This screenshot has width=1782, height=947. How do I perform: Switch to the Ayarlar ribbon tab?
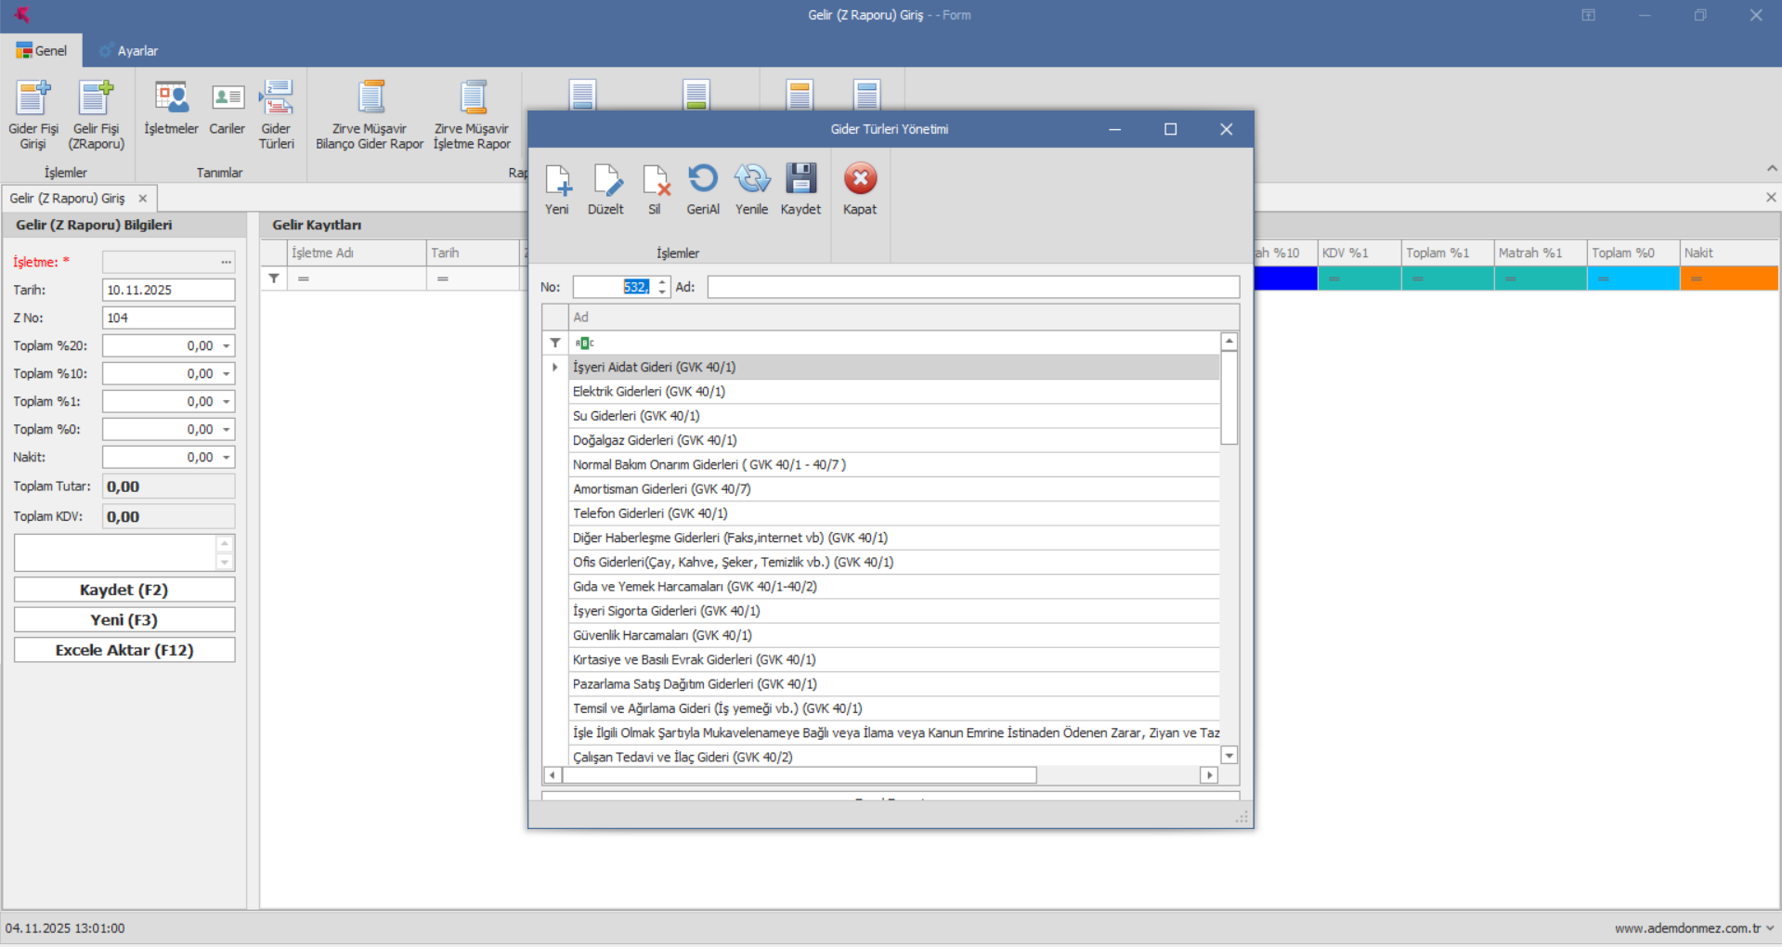[x=129, y=51]
